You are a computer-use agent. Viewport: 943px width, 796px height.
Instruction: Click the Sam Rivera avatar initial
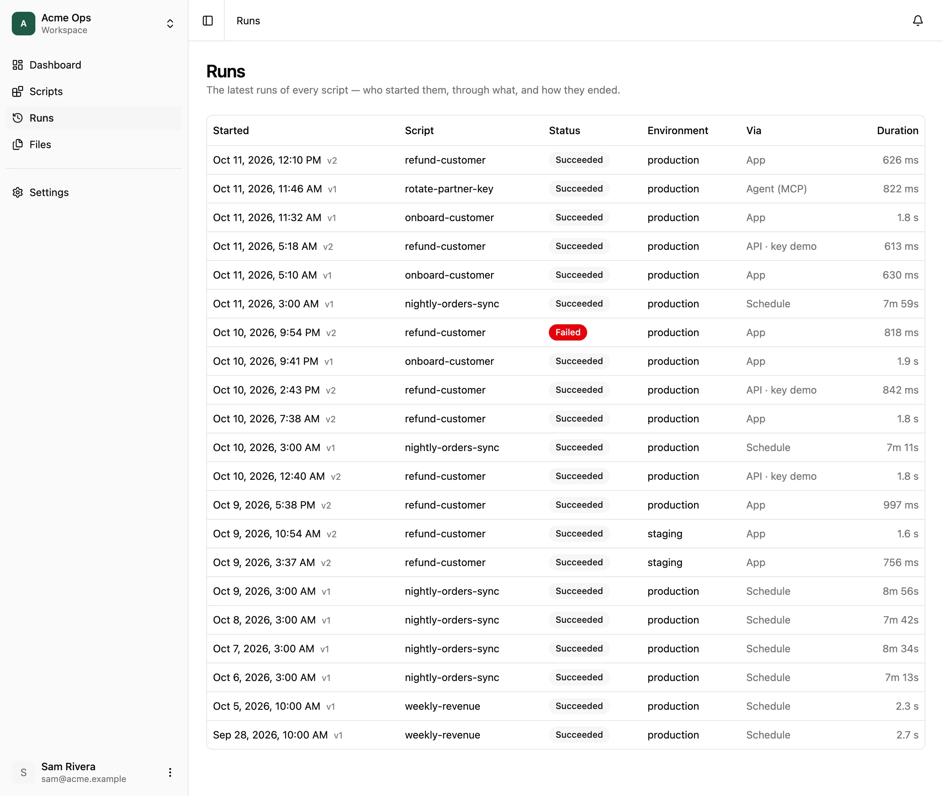[x=24, y=772]
